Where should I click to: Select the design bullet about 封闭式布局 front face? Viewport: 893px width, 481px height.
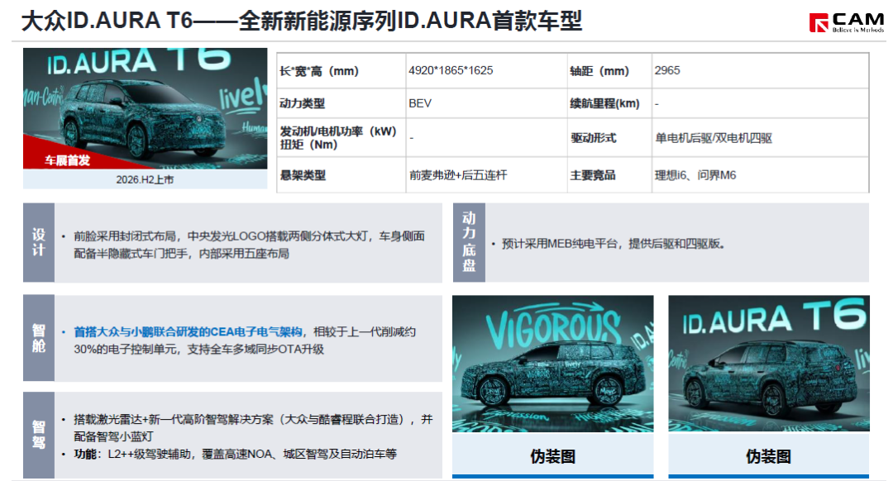pyautogui.click(x=249, y=245)
